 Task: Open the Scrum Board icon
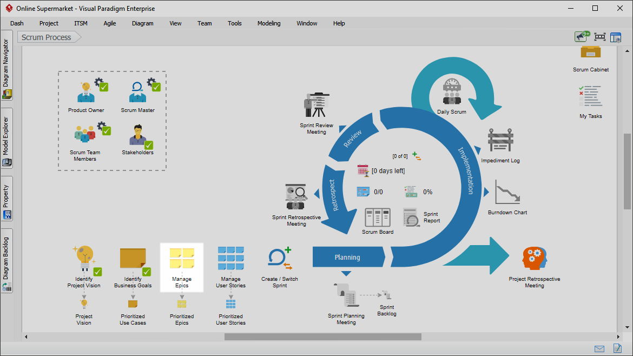click(x=378, y=217)
